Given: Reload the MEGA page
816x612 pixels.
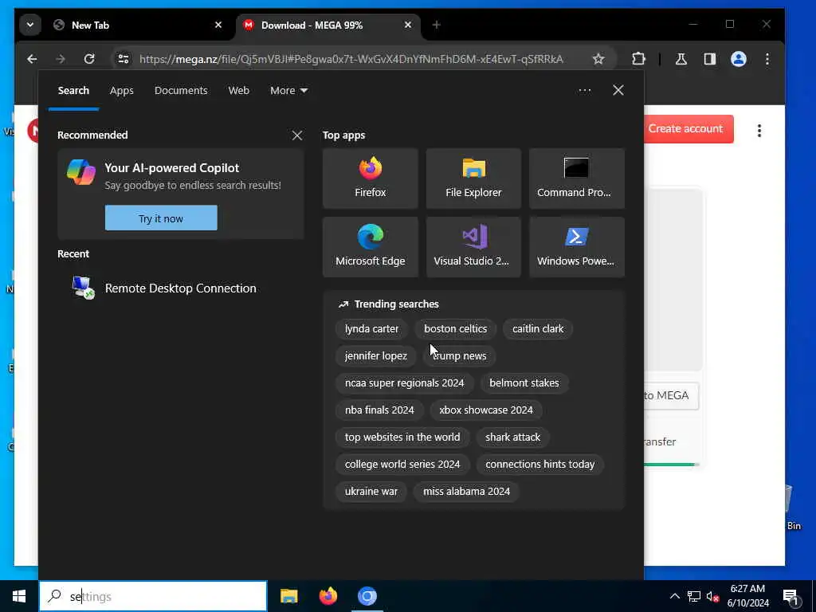Looking at the screenshot, I should click(89, 59).
